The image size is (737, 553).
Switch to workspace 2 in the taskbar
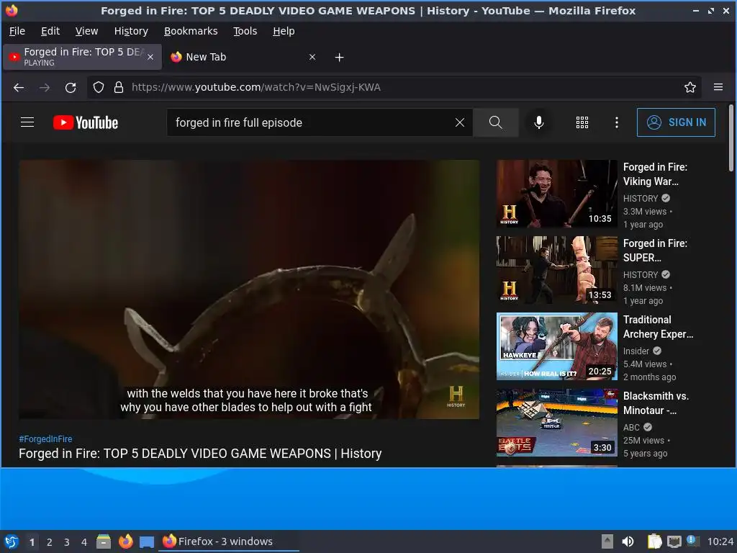pos(50,542)
